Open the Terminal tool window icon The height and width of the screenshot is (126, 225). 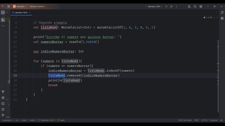pos(3,104)
